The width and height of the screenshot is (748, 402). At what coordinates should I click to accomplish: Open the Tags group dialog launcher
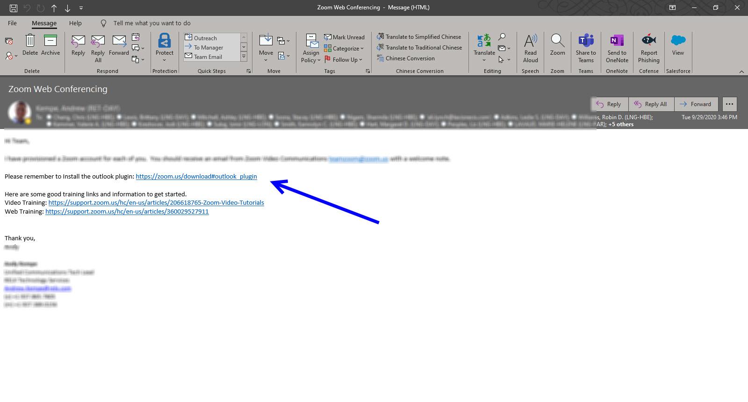(x=368, y=71)
